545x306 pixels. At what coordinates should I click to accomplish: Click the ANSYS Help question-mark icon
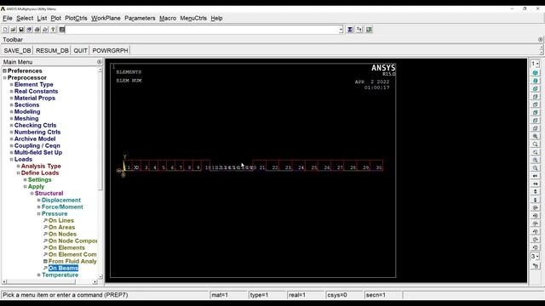(x=53, y=30)
